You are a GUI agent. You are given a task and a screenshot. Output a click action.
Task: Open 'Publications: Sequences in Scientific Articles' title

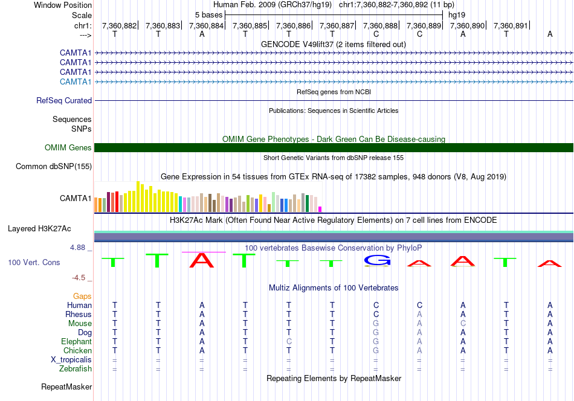click(334, 111)
